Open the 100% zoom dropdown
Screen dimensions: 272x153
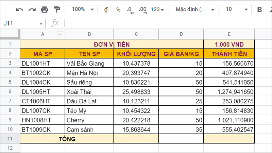pos(81,10)
